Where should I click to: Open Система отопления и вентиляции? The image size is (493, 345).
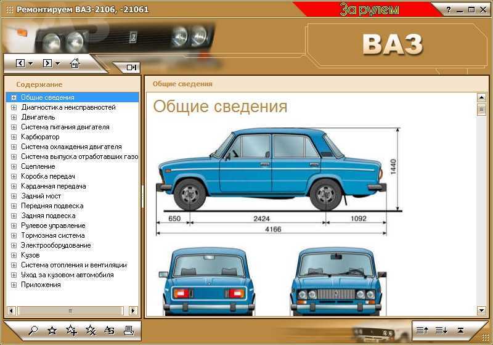(74, 265)
